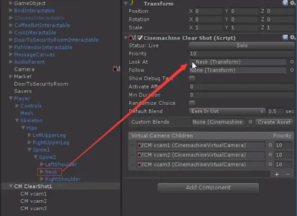297x216 pixels.
Task: Expand LeftUpperLeg node
Action: point(29,135)
